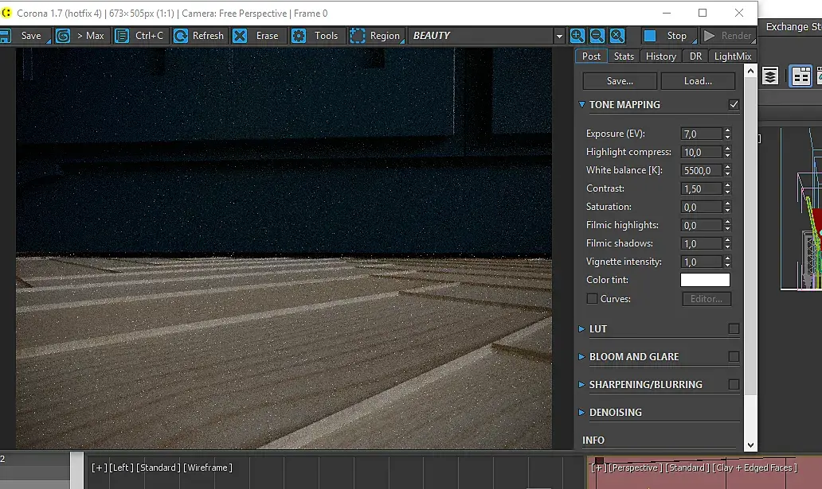Click the Corona yellow app icon
This screenshot has height=489, width=822.
pyautogui.click(x=6, y=13)
